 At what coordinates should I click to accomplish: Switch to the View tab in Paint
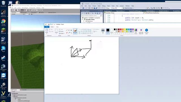(57, 27)
